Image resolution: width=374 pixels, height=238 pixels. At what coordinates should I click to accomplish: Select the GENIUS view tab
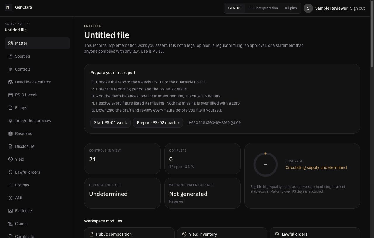[x=235, y=8]
